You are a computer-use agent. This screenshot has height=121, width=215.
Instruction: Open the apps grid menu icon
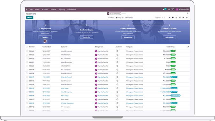27,10
